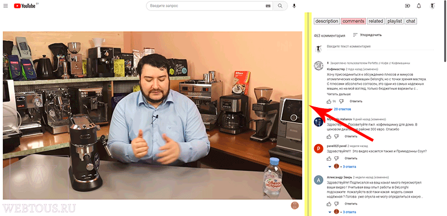Viewport: 447px width, 216px height.
Task: Switch to the related tab
Action: coord(375,21)
